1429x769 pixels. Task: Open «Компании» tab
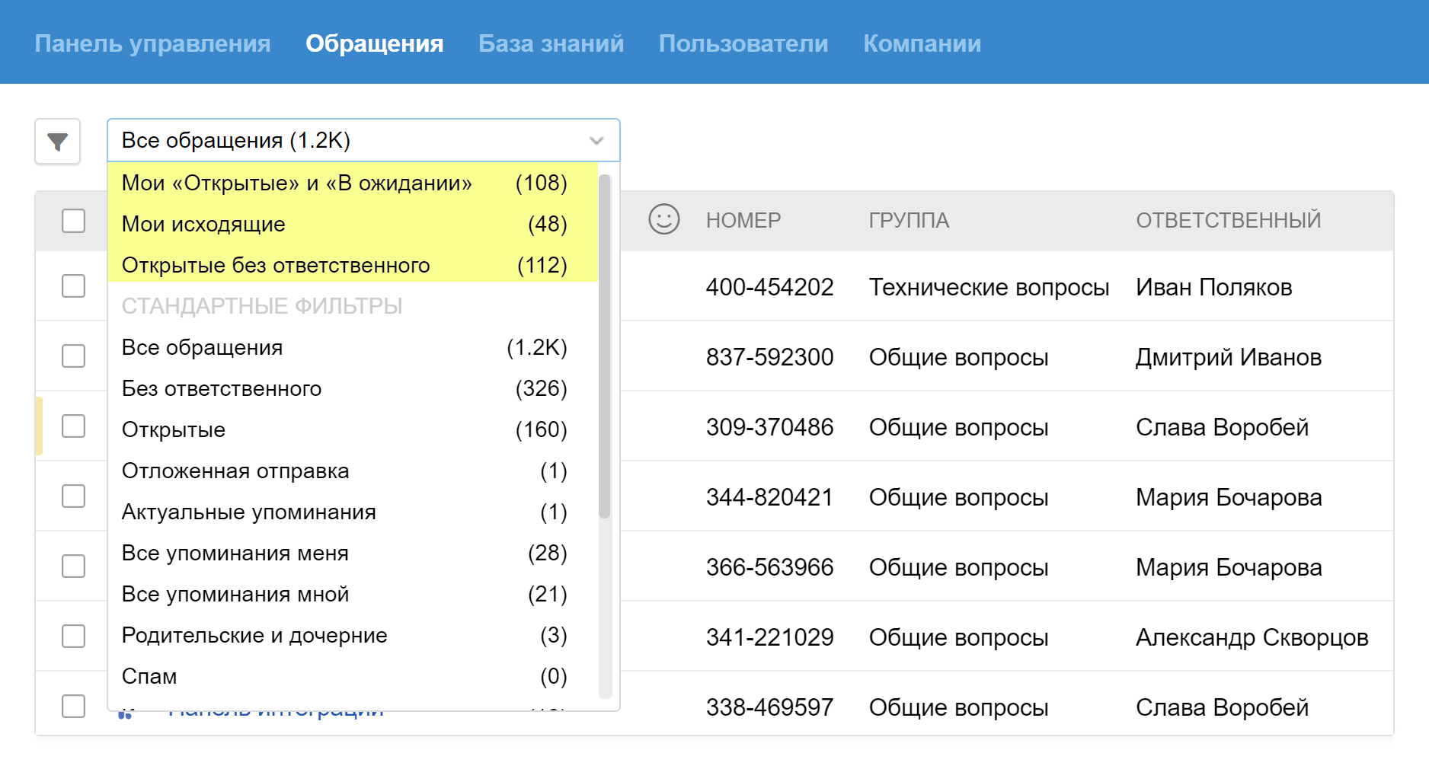(x=922, y=43)
